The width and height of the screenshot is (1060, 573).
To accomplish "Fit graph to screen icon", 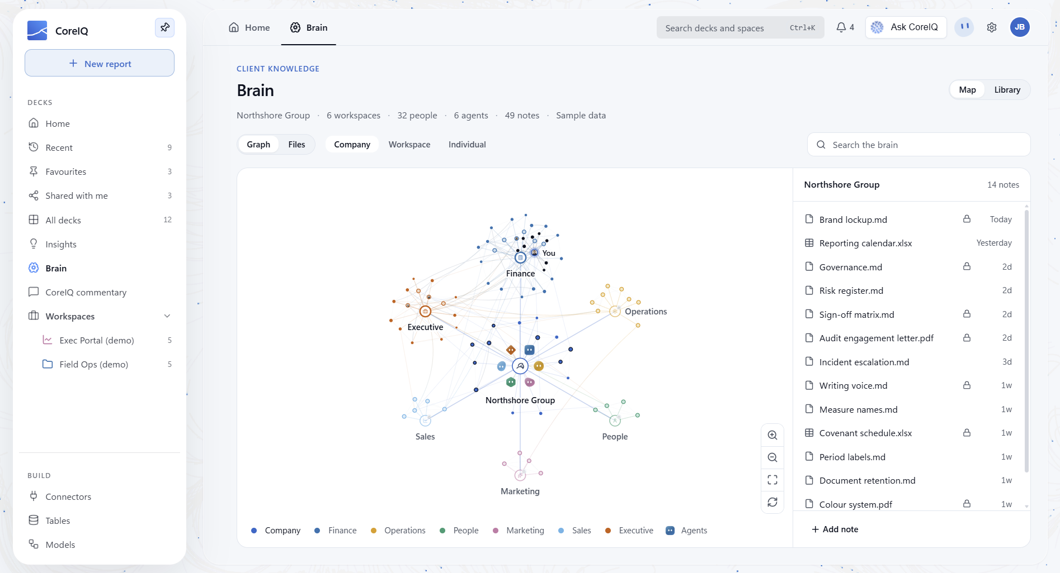I will (x=772, y=480).
